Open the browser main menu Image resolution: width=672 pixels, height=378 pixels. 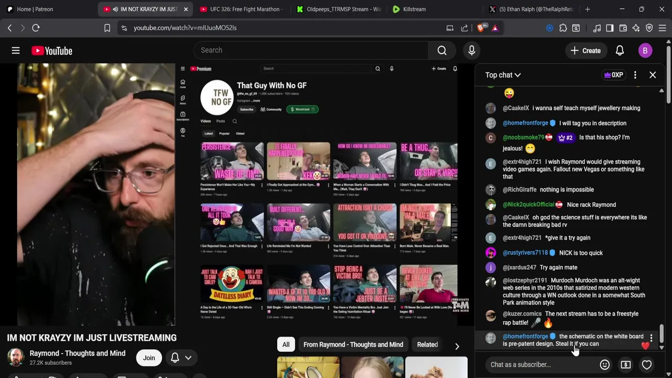[663, 28]
